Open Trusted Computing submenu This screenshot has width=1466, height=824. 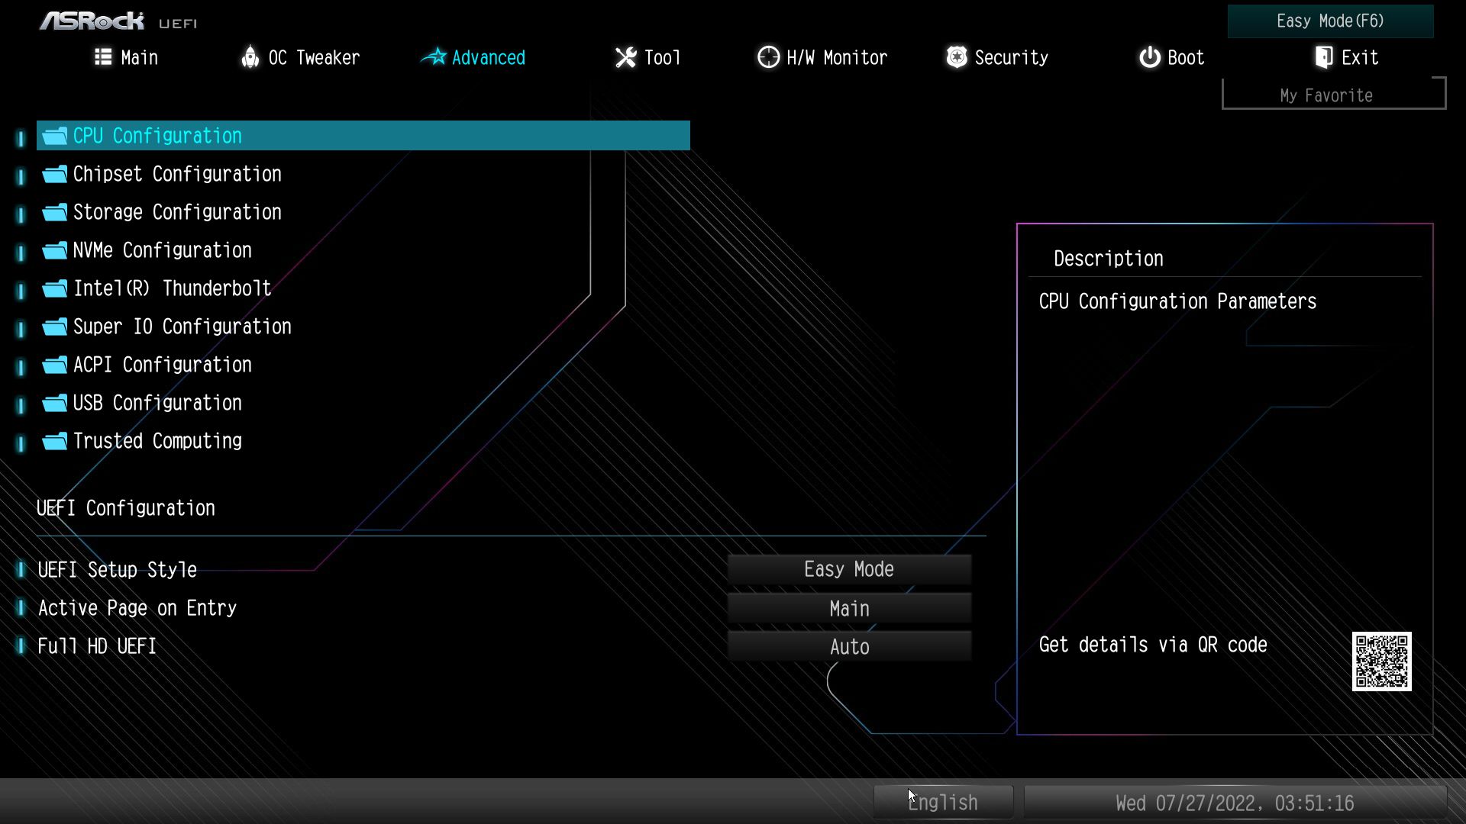pyautogui.click(x=157, y=441)
